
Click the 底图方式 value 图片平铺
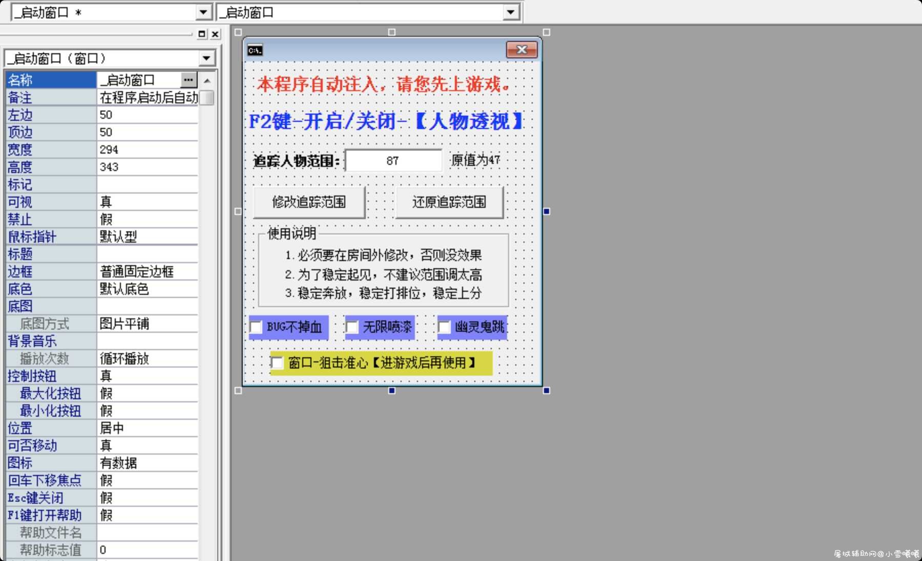tap(148, 323)
